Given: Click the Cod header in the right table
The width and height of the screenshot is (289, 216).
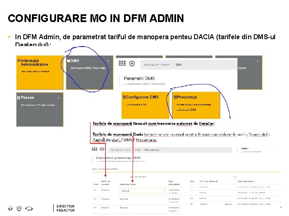Looking at the screenshot, I should click(192, 181).
